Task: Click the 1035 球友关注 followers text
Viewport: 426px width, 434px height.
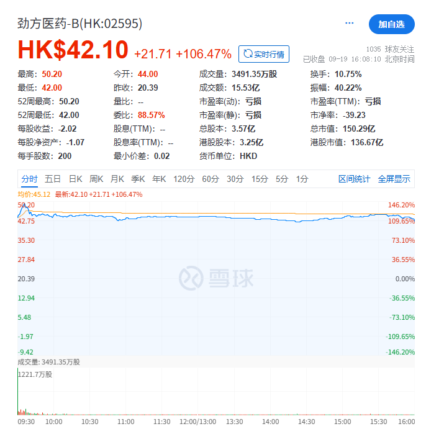Action: pyautogui.click(x=390, y=49)
